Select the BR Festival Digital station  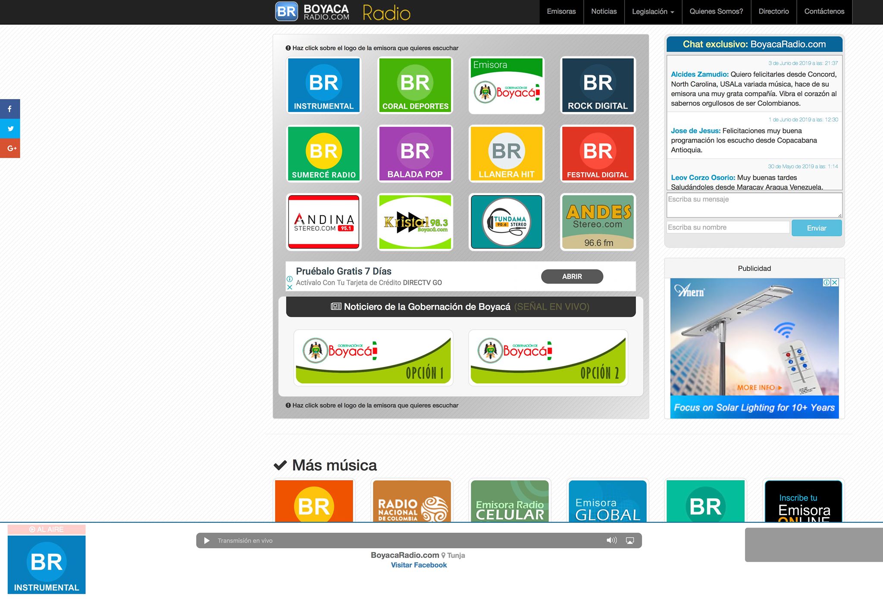(x=598, y=154)
